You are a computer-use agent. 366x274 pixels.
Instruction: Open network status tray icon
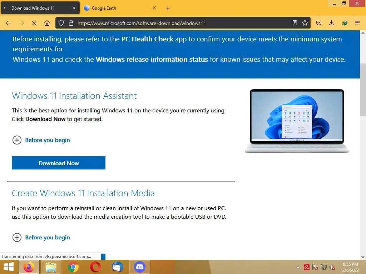click(x=324, y=267)
